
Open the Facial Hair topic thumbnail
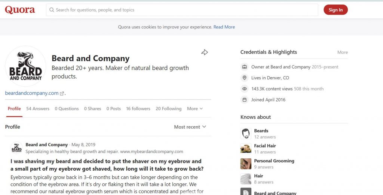[x=246, y=149]
